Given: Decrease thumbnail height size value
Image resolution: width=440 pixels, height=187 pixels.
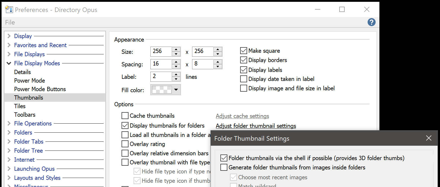Looking at the screenshot, I should [218, 54].
